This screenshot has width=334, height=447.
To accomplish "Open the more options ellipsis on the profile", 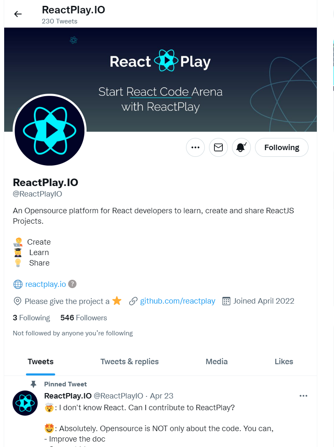I will 195,147.
